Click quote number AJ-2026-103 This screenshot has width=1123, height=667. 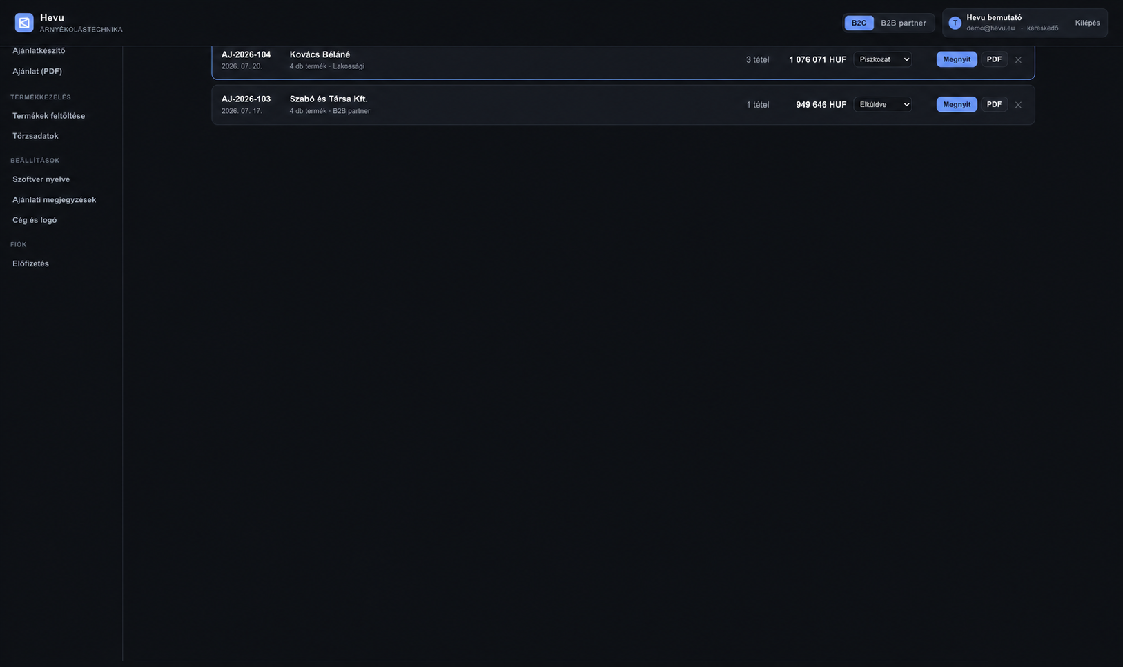[x=246, y=99]
